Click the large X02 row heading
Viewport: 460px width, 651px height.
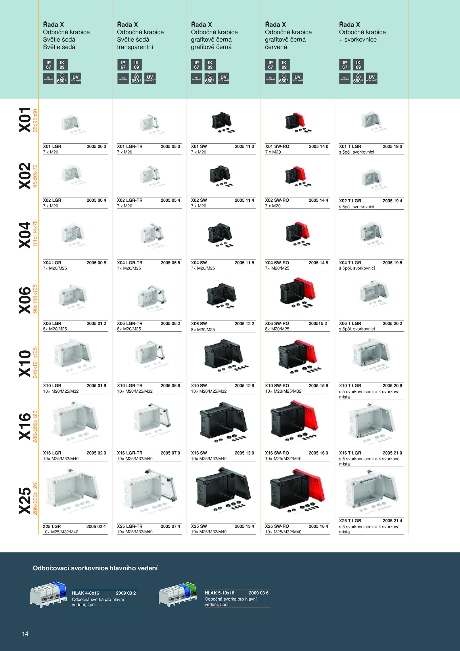point(25,176)
